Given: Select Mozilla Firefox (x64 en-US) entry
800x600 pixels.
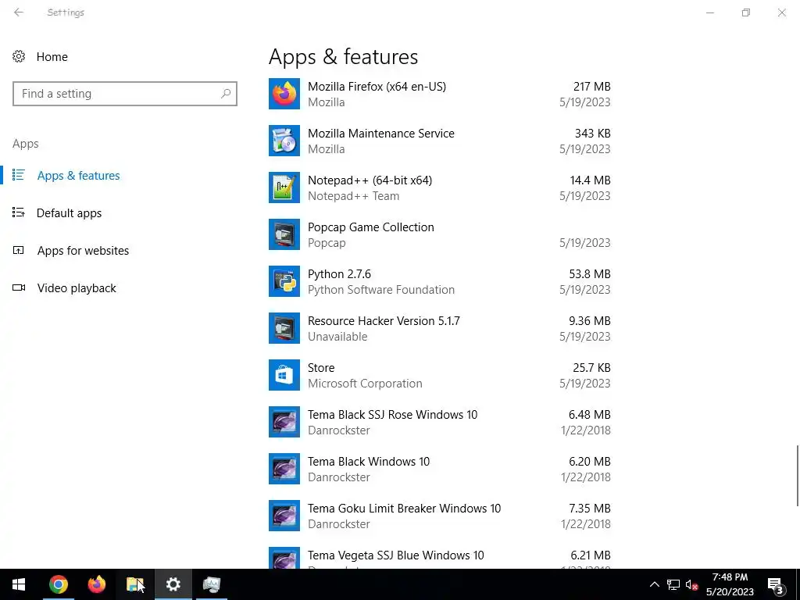Looking at the screenshot, I should tap(440, 94).
